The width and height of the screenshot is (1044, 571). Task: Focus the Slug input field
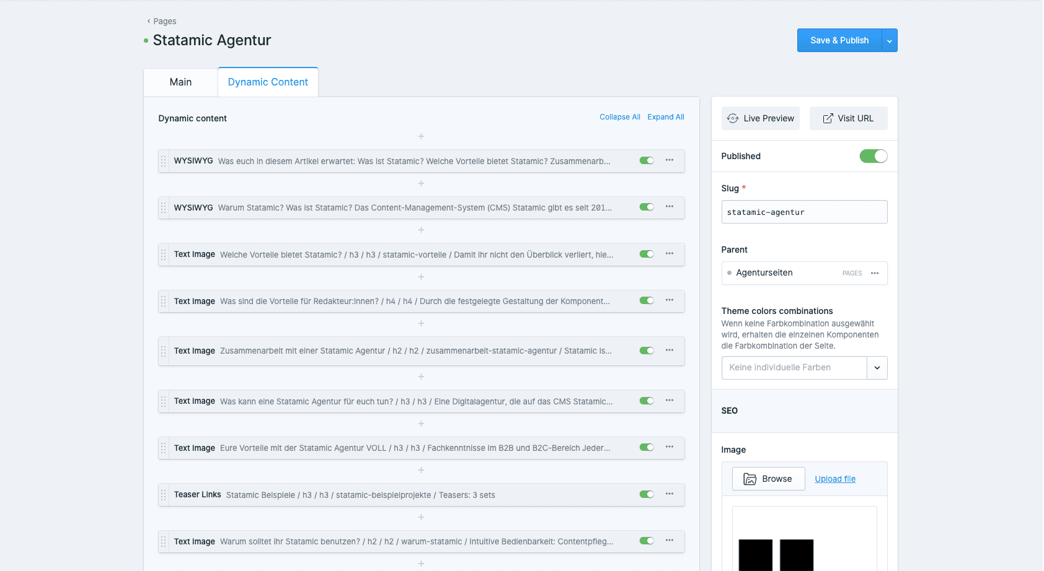tap(804, 212)
